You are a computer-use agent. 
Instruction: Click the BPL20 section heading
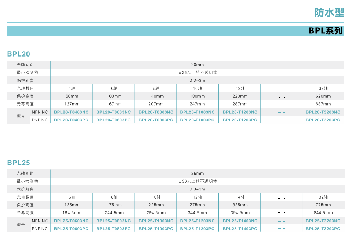click(x=19, y=54)
